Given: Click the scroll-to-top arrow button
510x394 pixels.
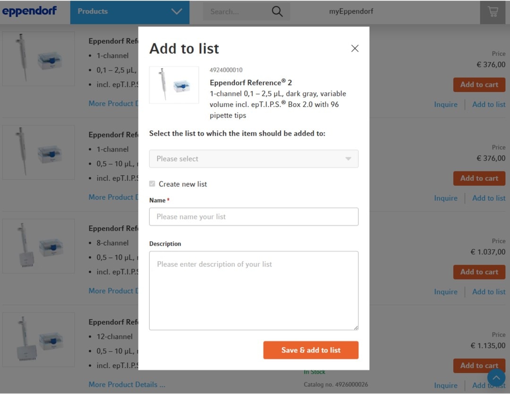Looking at the screenshot, I should (496, 378).
